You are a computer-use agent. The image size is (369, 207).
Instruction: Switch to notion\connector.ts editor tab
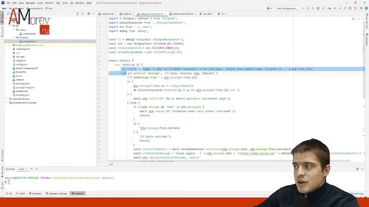tap(183, 14)
